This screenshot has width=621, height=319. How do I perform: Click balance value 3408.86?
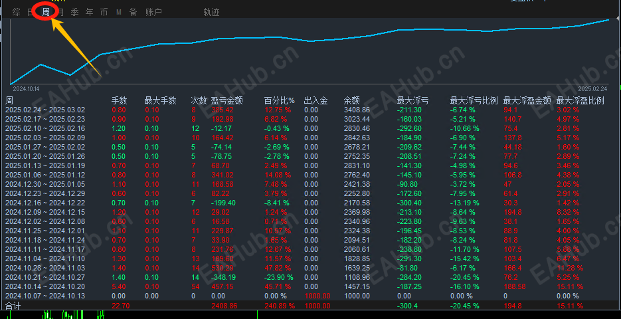(x=357, y=110)
